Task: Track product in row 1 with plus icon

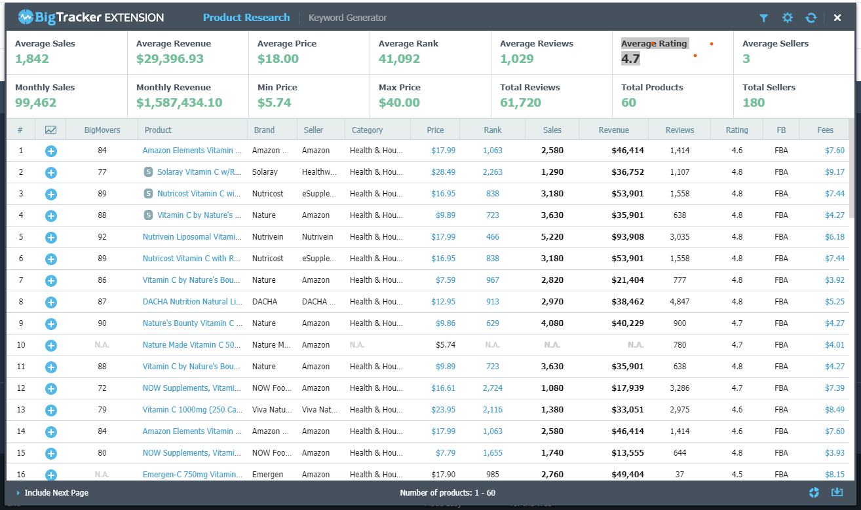Action: coord(51,151)
